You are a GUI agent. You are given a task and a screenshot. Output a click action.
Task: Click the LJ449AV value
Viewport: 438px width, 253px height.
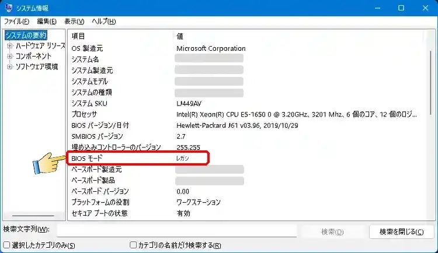point(189,104)
